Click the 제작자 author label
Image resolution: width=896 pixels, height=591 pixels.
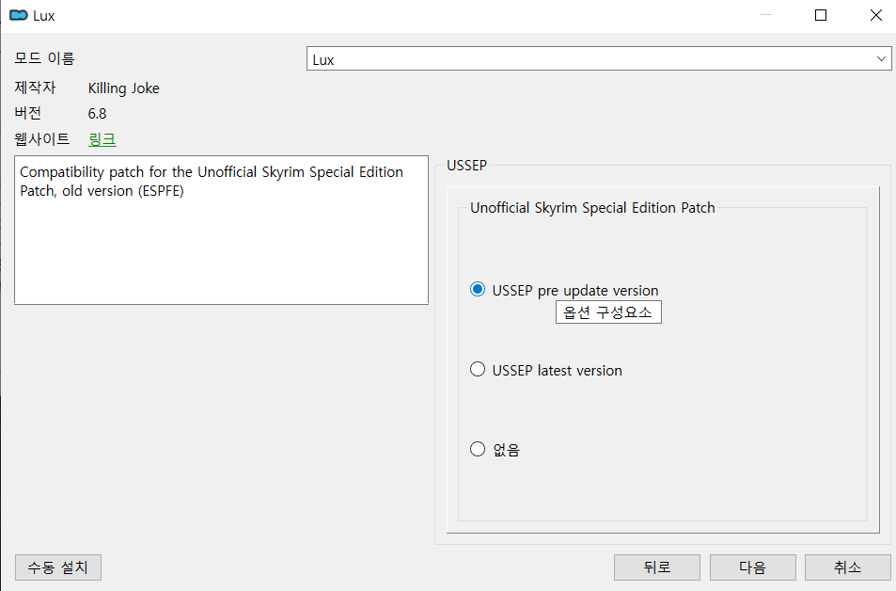35,88
